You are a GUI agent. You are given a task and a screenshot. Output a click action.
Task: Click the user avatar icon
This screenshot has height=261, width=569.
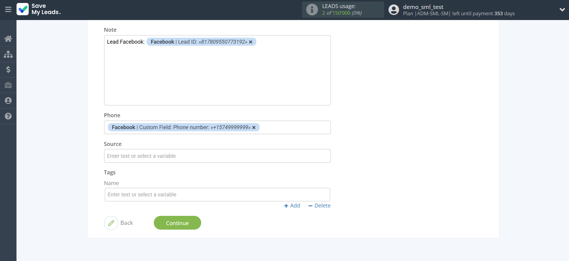click(x=394, y=10)
